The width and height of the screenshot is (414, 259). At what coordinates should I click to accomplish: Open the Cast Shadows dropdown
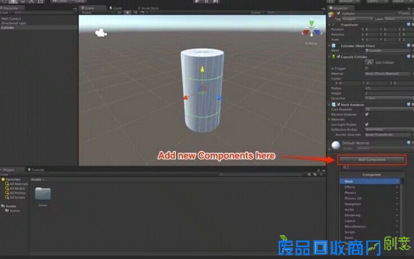(389, 109)
